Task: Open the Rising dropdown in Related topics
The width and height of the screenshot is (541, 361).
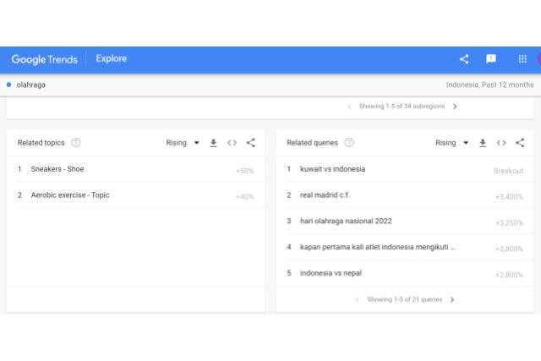Action: point(183,143)
